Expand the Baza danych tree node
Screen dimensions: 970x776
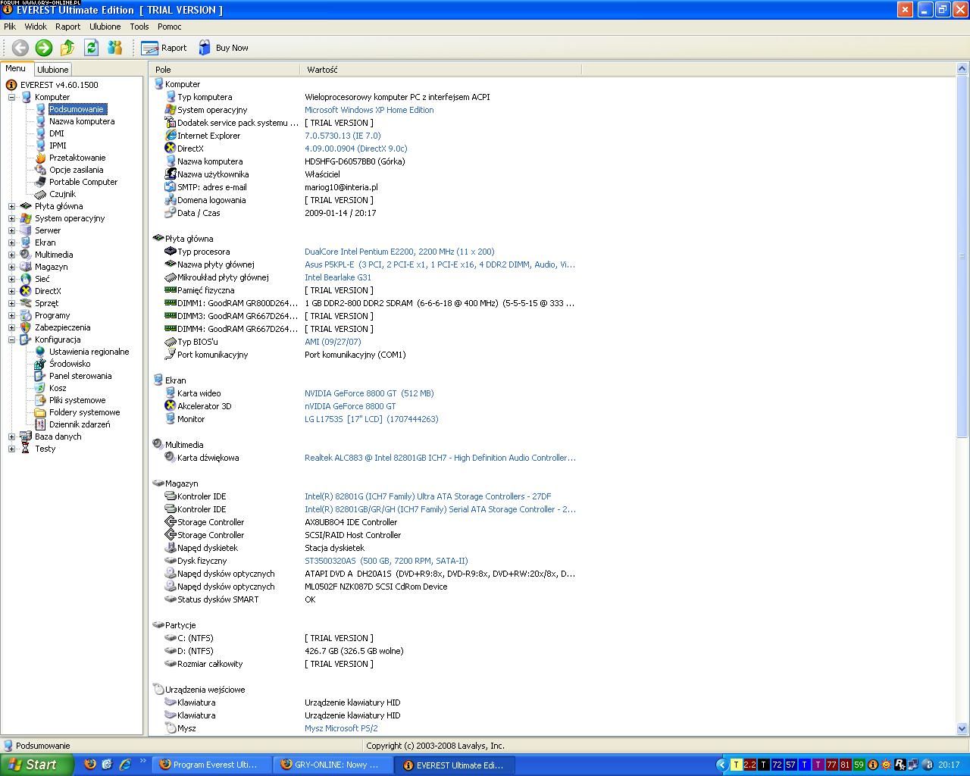11,436
